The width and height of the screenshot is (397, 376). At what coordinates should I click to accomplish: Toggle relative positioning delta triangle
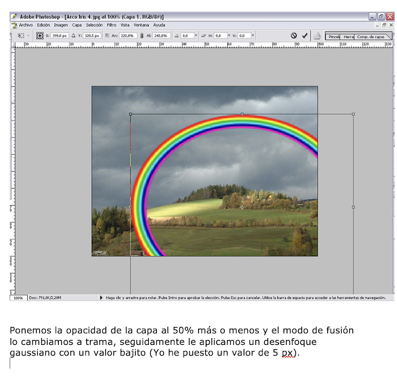tap(73, 36)
